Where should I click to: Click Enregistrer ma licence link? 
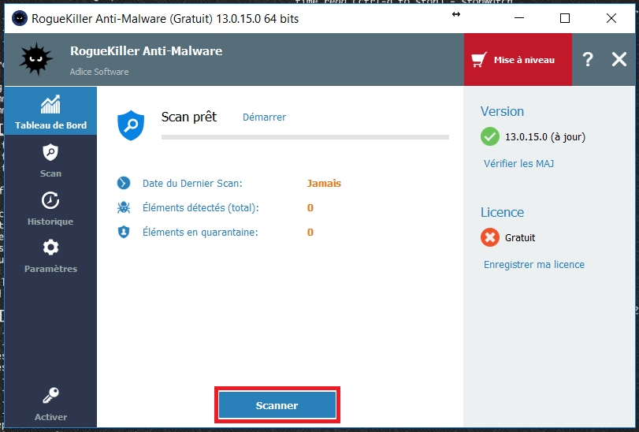pyautogui.click(x=534, y=265)
